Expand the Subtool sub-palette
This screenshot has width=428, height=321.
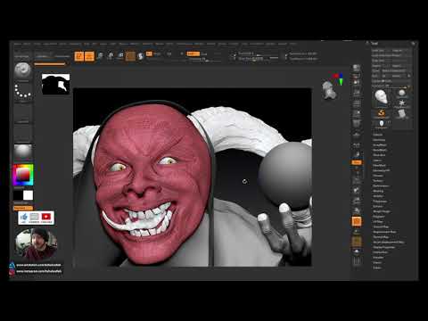click(379, 135)
